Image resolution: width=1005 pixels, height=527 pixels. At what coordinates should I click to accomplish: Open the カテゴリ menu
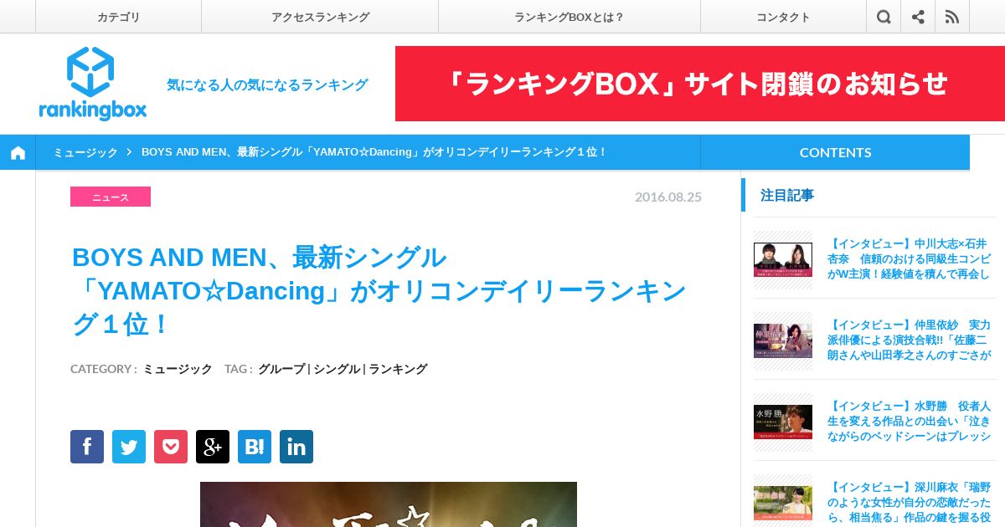click(119, 17)
